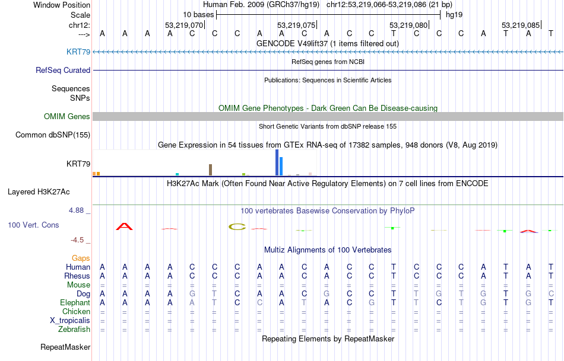This screenshot has width=564, height=361.
Task: Click the Dog alignment row label
Action: coord(84,294)
